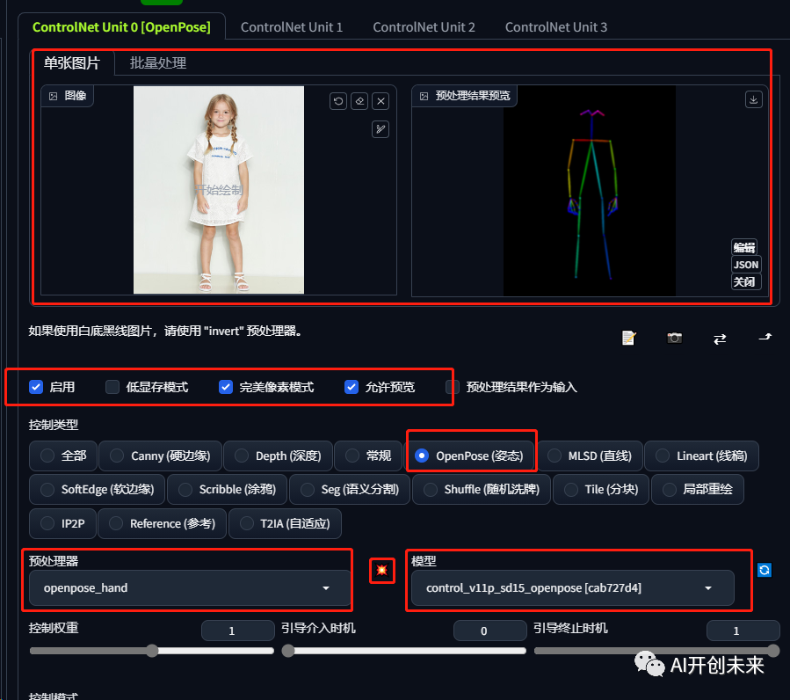Select T2IA (自适应) control type
Image resolution: width=790 pixels, height=700 pixels.
286,523
